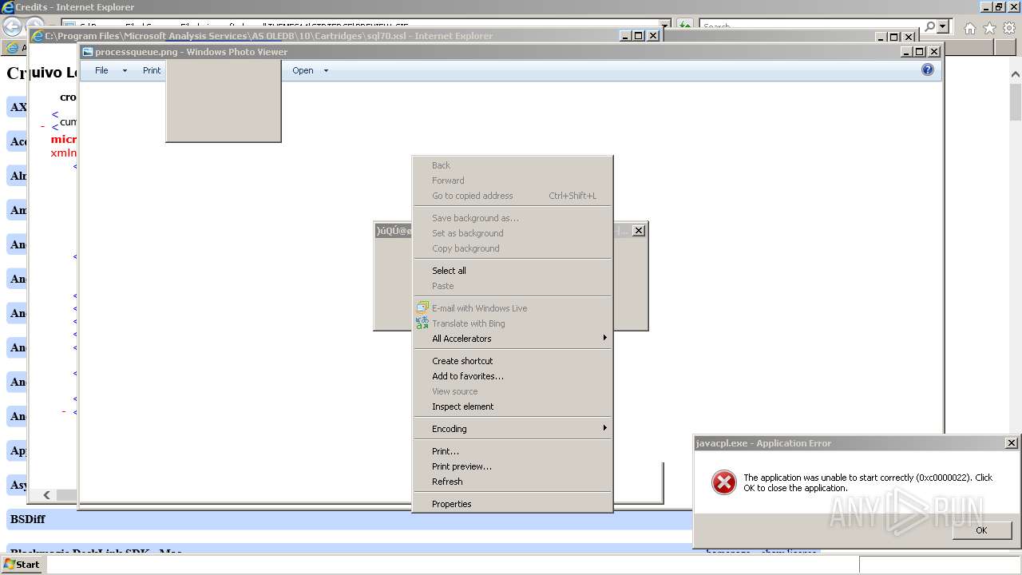Restore down the Credits IE window
The width and height of the screenshot is (1022, 575).
pyautogui.click(x=999, y=7)
